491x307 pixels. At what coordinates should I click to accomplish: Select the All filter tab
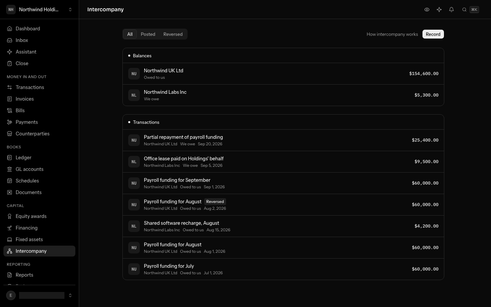[x=130, y=34]
